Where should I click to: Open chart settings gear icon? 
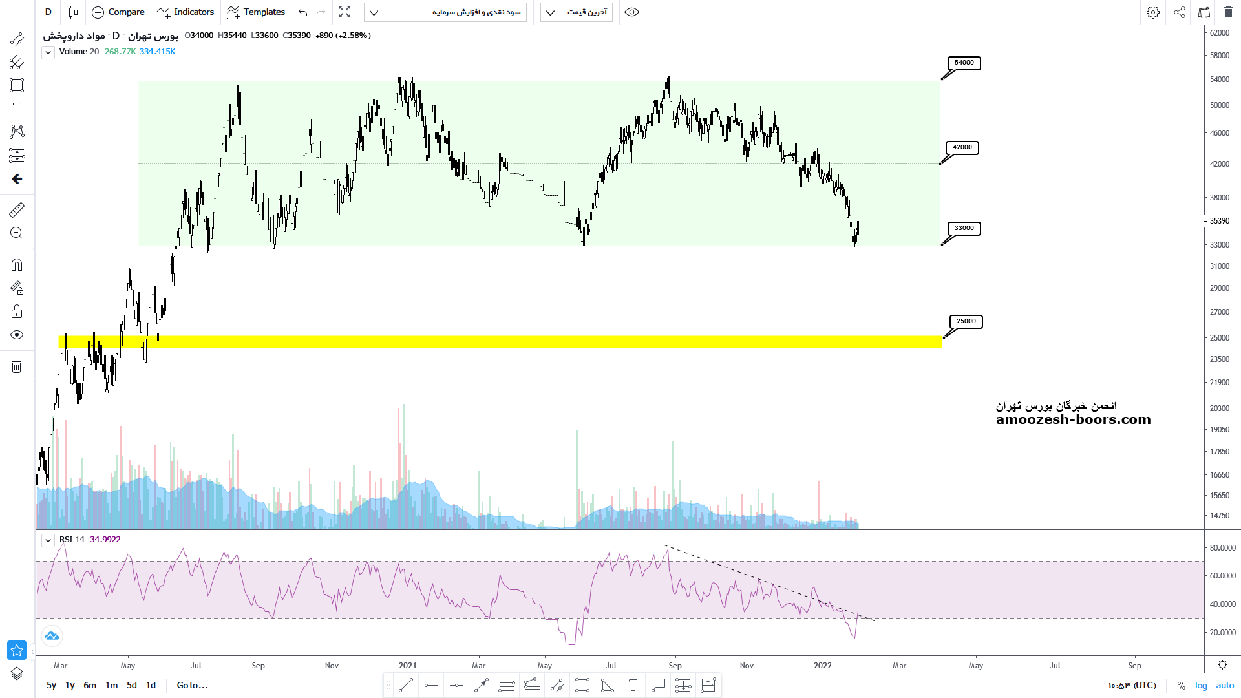(x=1152, y=12)
